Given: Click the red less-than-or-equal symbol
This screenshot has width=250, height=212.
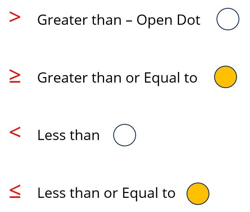Looking at the screenshot, I should click(15, 191).
